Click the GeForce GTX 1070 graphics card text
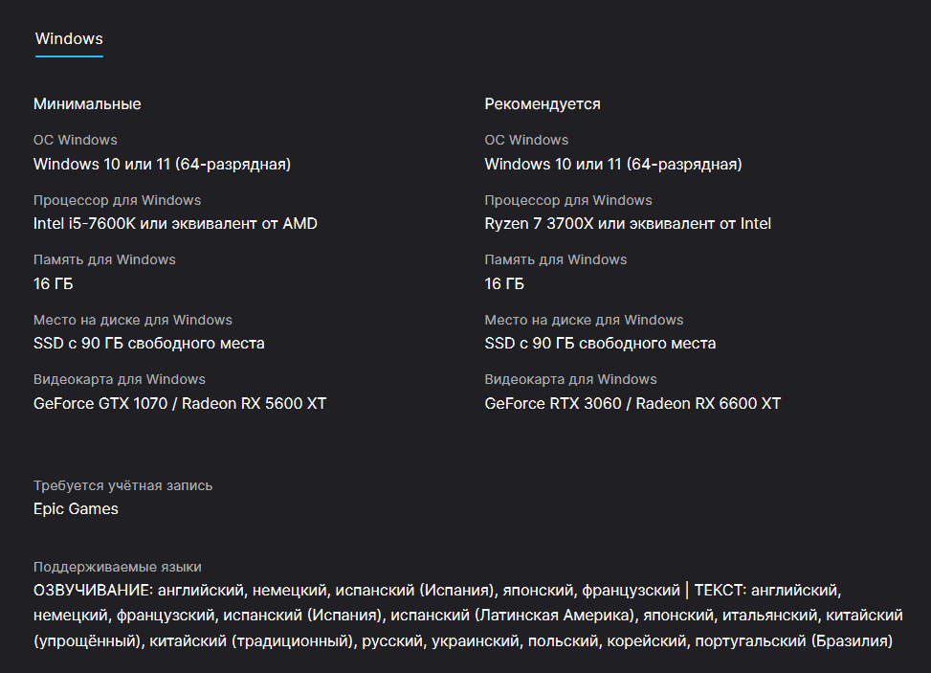The height and width of the screenshot is (673, 931). click(180, 404)
